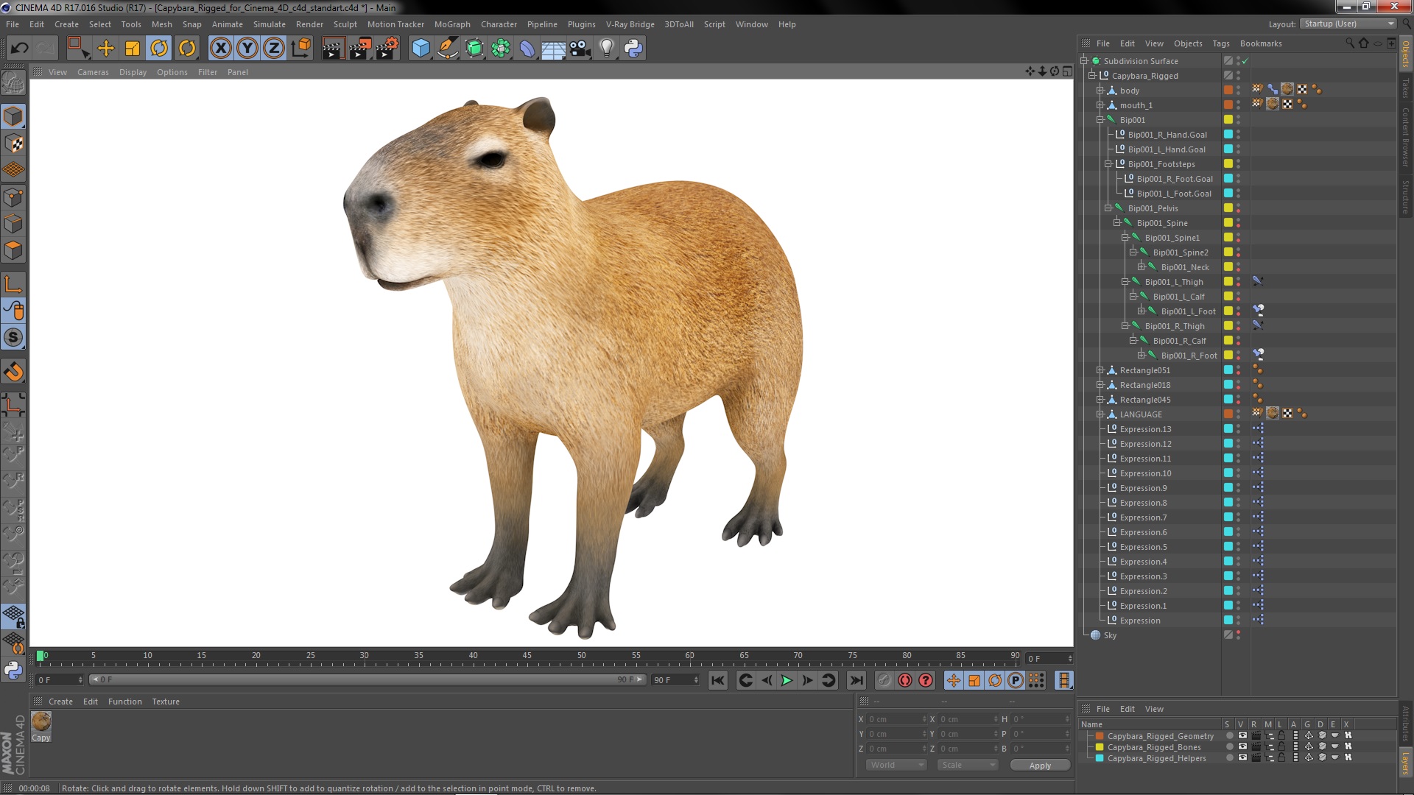This screenshot has height=795, width=1414.
Task: Click the Expression.13 cyan layer swatch
Action: (x=1228, y=428)
